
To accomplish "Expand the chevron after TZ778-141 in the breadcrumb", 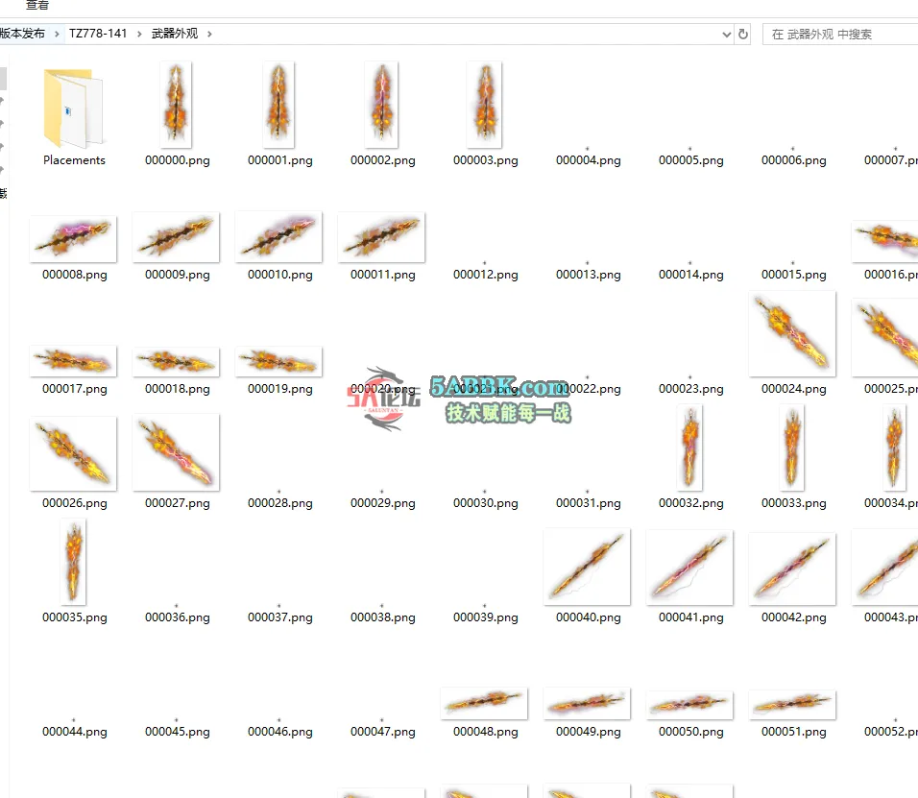I will [139, 34].
